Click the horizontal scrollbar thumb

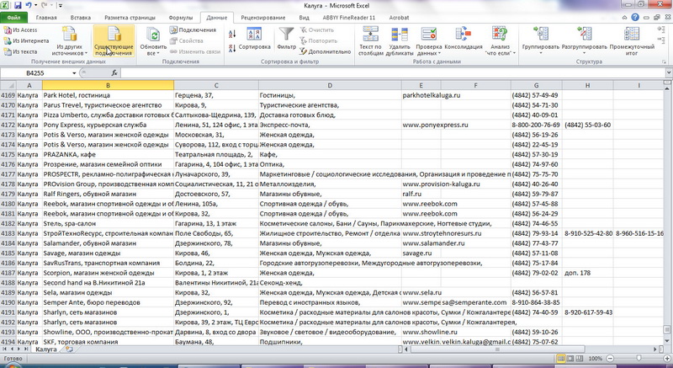498,349
